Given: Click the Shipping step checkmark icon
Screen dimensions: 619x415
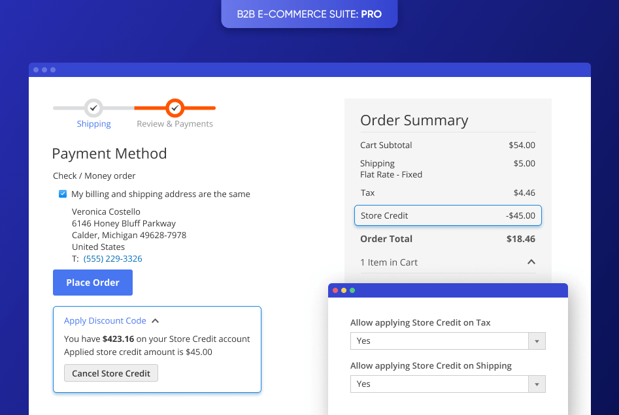Looking at the screenshot, I should [93, 109].
